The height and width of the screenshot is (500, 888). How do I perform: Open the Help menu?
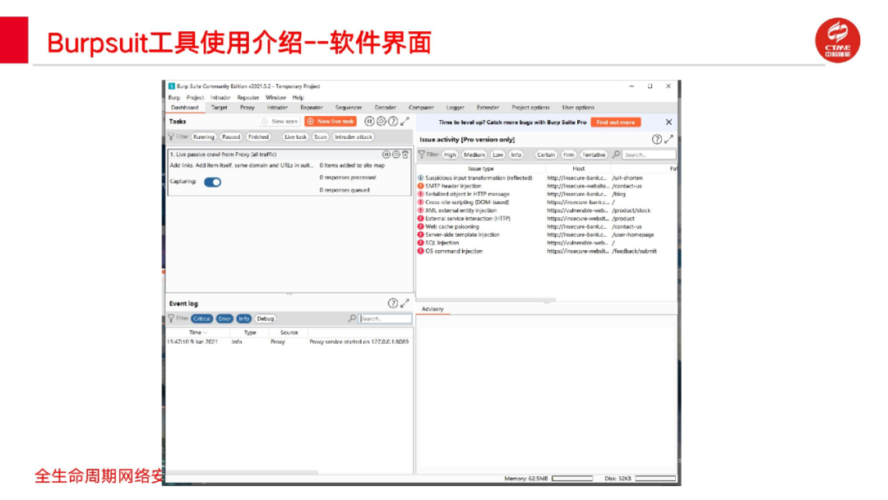[x=298, y=97]
